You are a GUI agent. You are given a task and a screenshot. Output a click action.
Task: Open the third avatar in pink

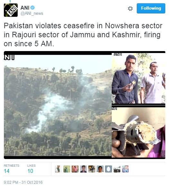pyautogui.click(x=75, y=169)
